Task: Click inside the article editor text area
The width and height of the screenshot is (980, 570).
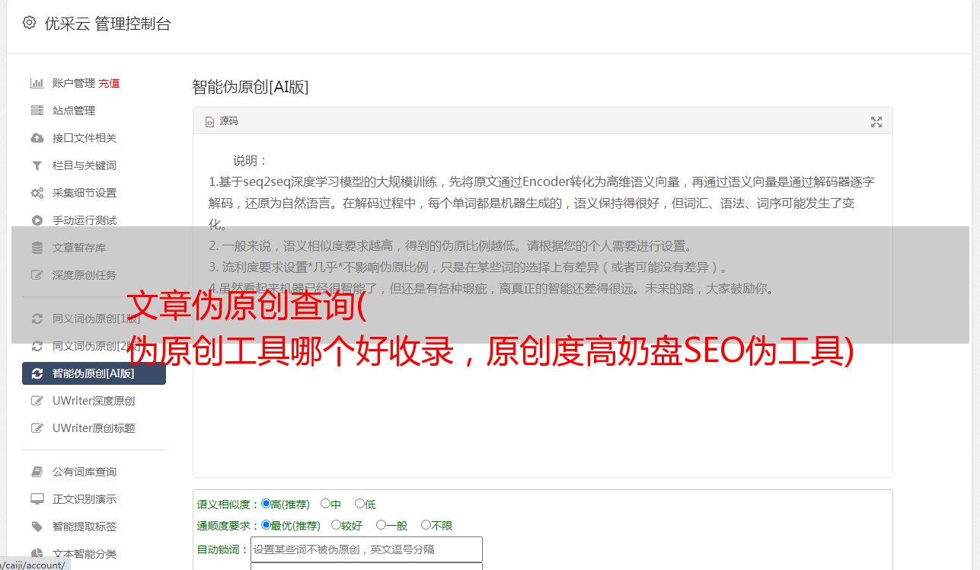Action: (542, 306)
